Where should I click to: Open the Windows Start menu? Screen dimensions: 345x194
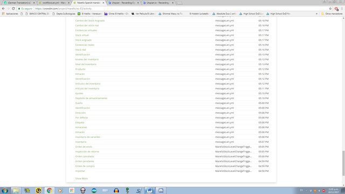[x=5, y=190]
